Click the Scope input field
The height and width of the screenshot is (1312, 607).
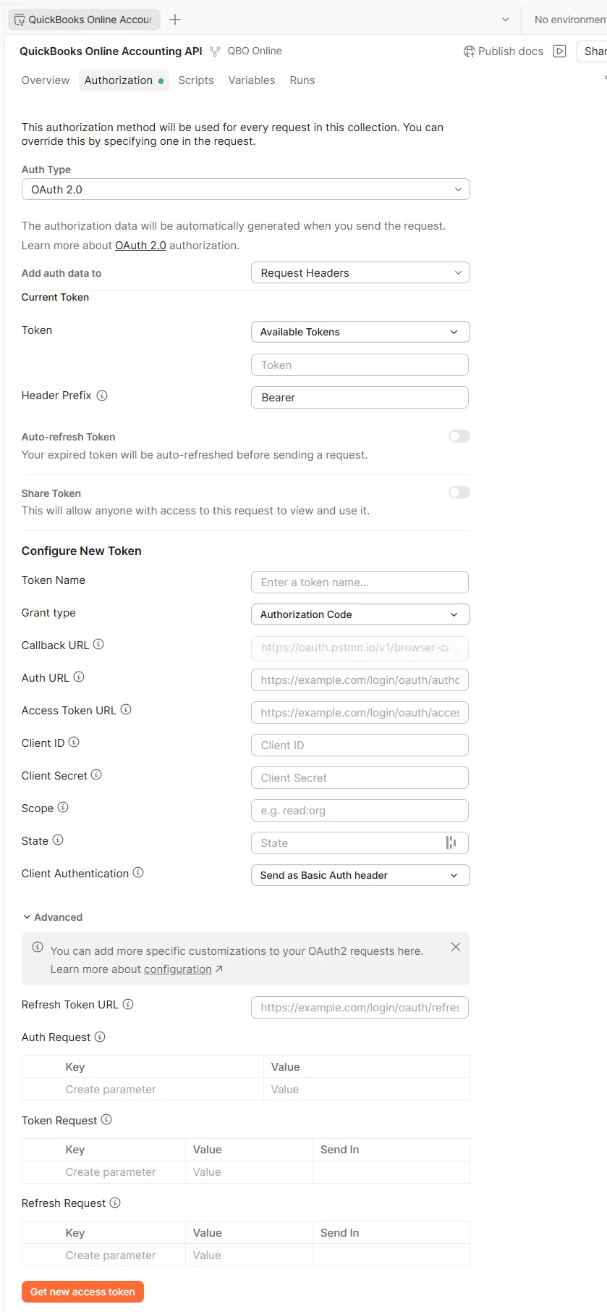pyautogui.click(x=360, y=811)
